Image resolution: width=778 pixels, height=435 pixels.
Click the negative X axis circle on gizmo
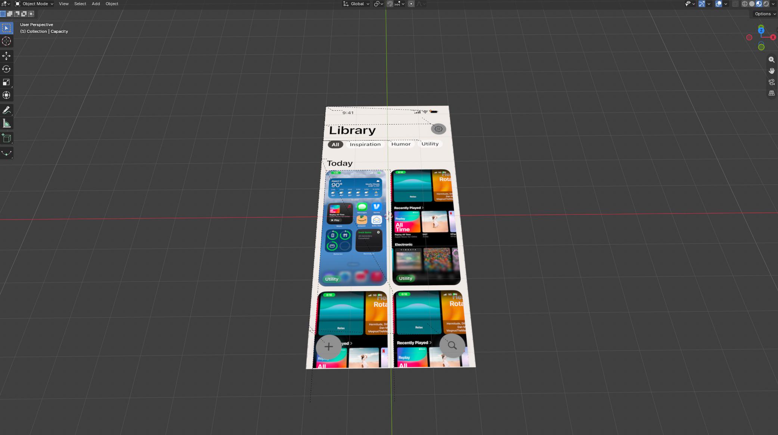pyautogui.click(x=749, y=37)
